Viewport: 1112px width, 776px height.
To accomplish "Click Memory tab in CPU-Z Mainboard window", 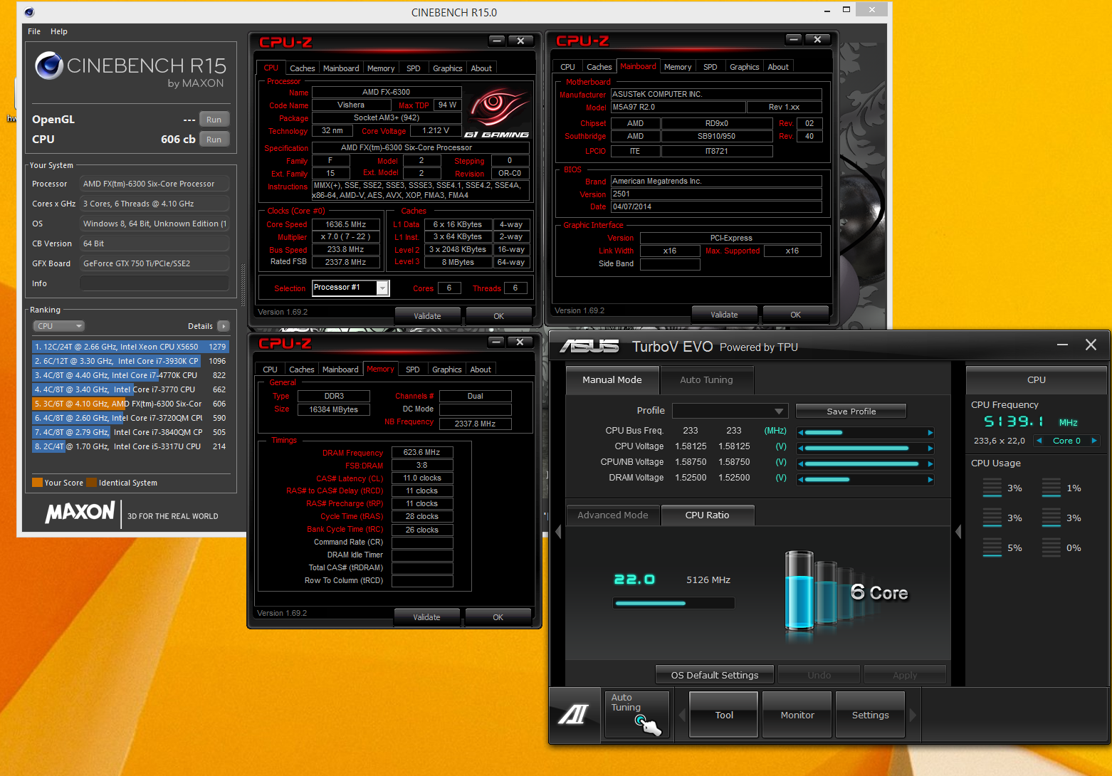I will click(677, 67).
